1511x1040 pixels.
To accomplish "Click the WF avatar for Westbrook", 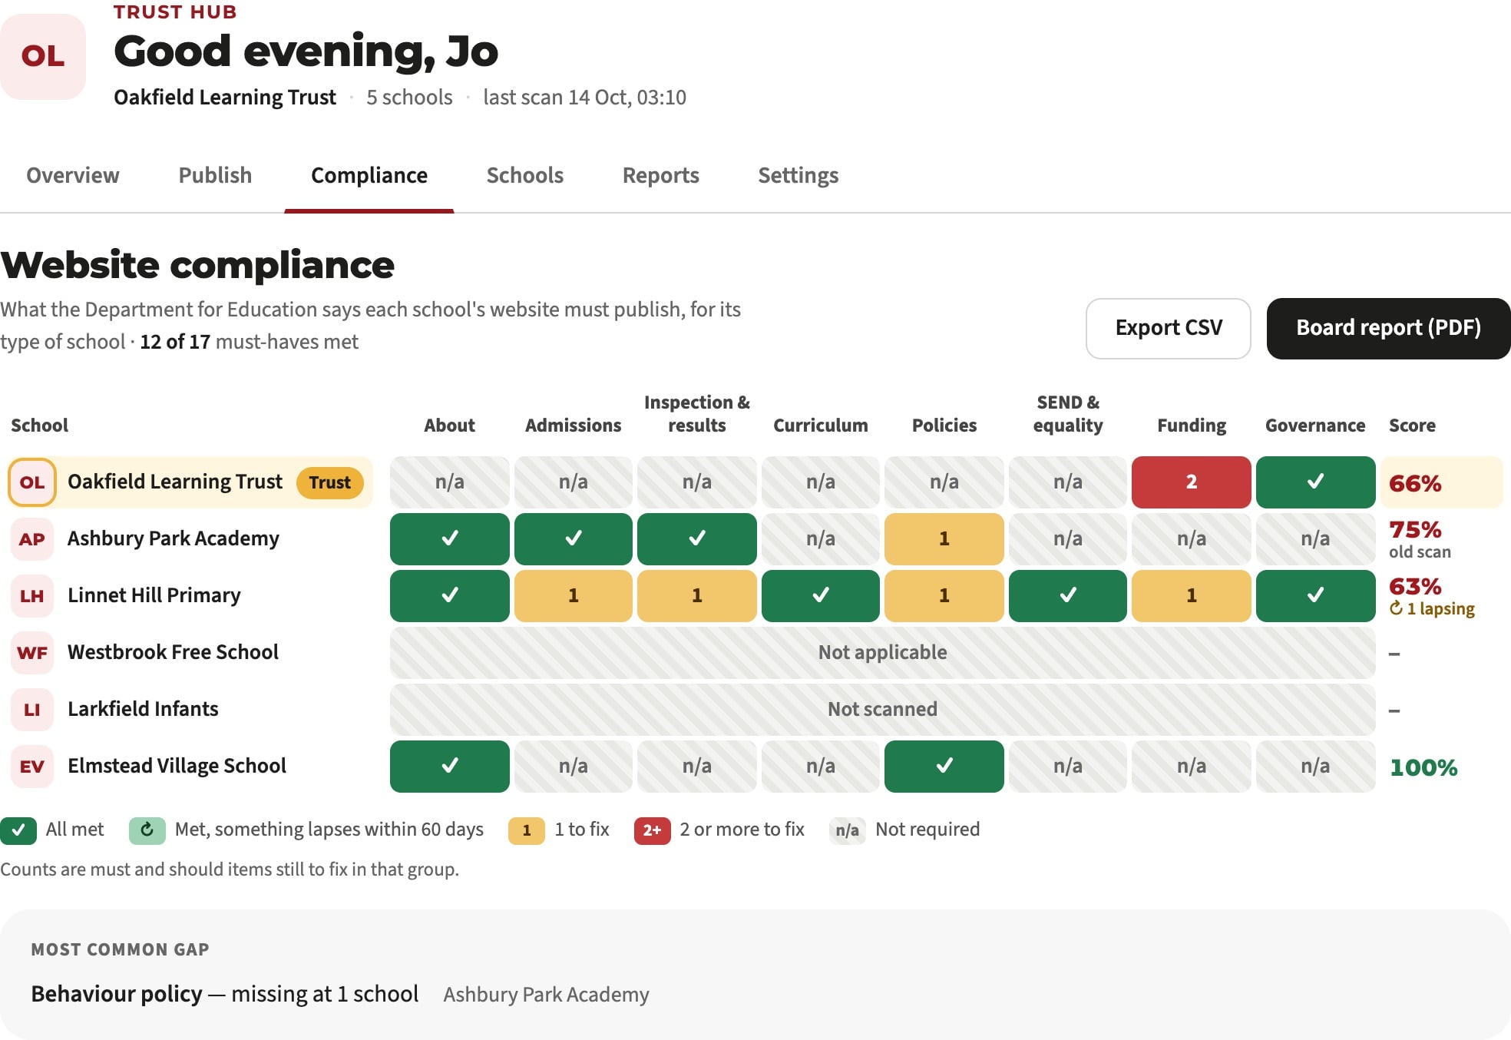I will point(32,653).
